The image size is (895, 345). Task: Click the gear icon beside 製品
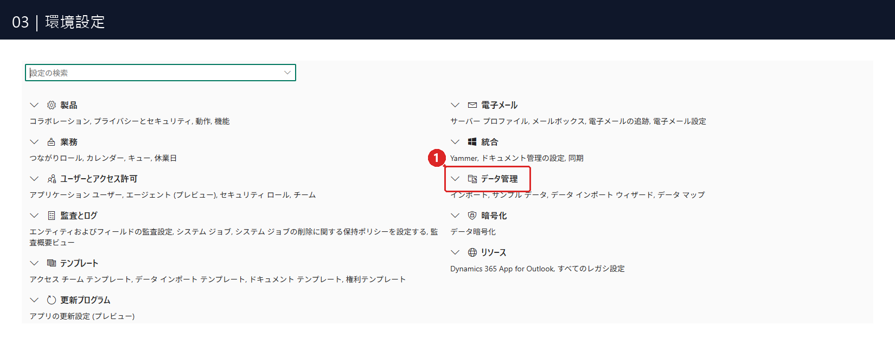click(52, 105)
